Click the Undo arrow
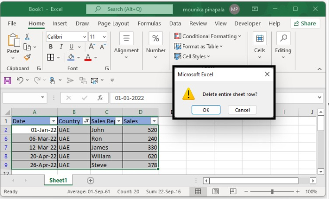Image resolution: width=329 pixels, height=199 pixels. click(x=20, y=80)
